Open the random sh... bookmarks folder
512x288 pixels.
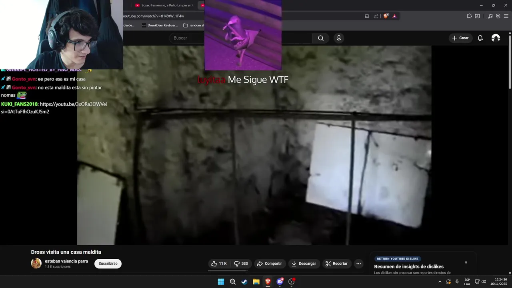pyautogui.click(x=194, y=25)
